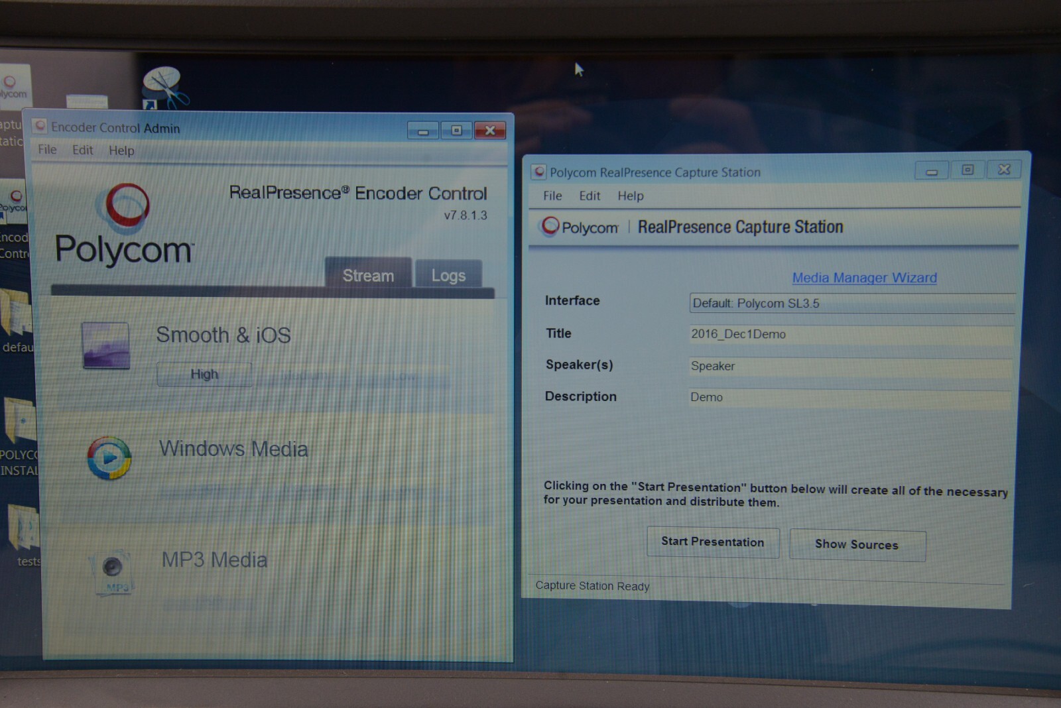Select the Interface field showing Polycom SL3.5
Screen dimensions: 1061x708
click(x=851, y=304)
